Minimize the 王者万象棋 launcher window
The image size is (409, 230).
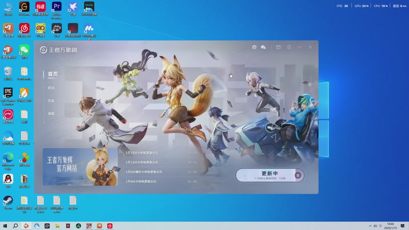pyautogui.click(x=300, y=47)
